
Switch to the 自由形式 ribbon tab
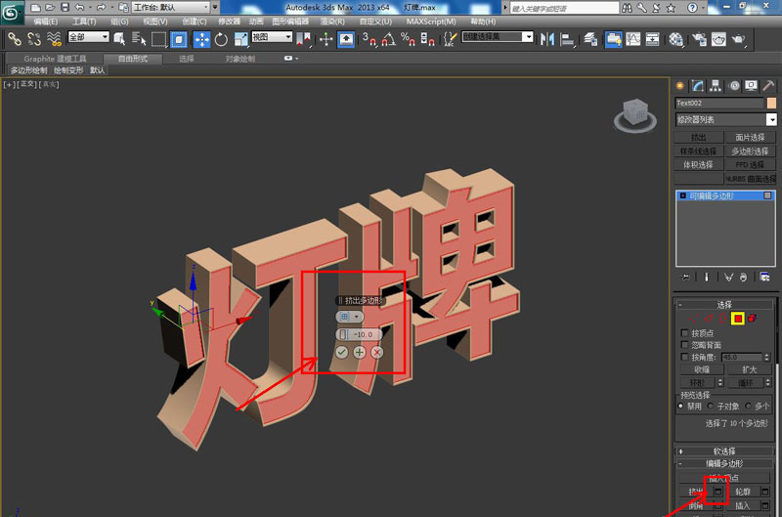(x=133, y=59)
